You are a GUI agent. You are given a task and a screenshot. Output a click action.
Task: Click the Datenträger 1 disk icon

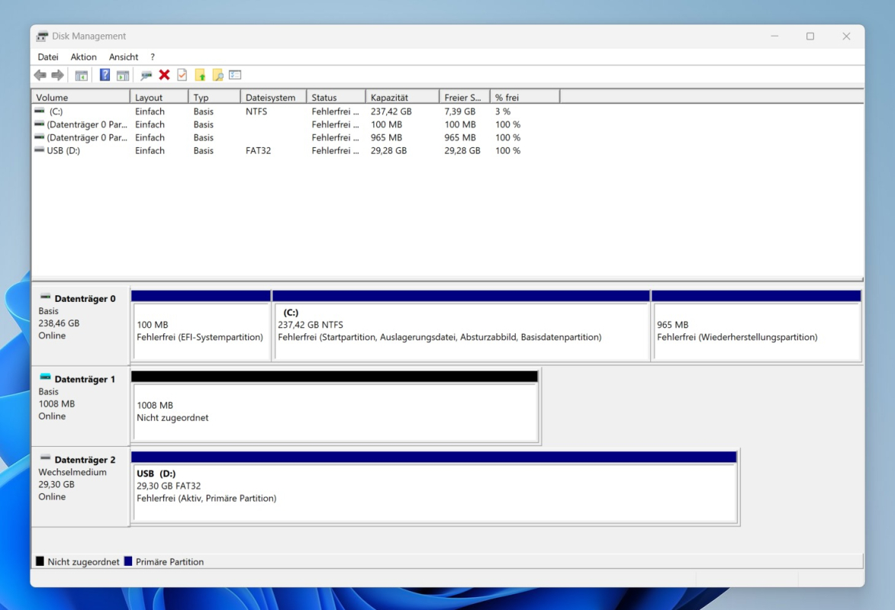tap(45, 377)
